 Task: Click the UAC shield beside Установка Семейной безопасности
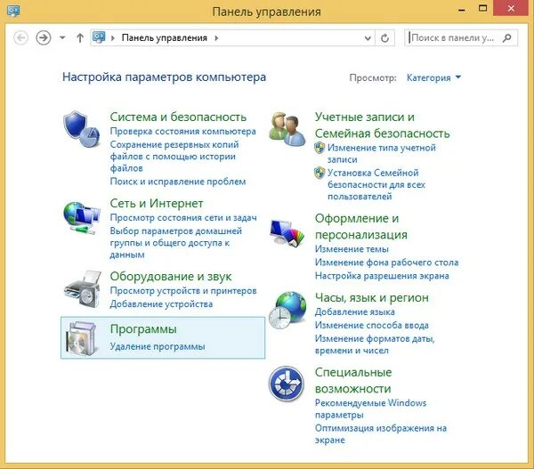(x=320, y=173)
